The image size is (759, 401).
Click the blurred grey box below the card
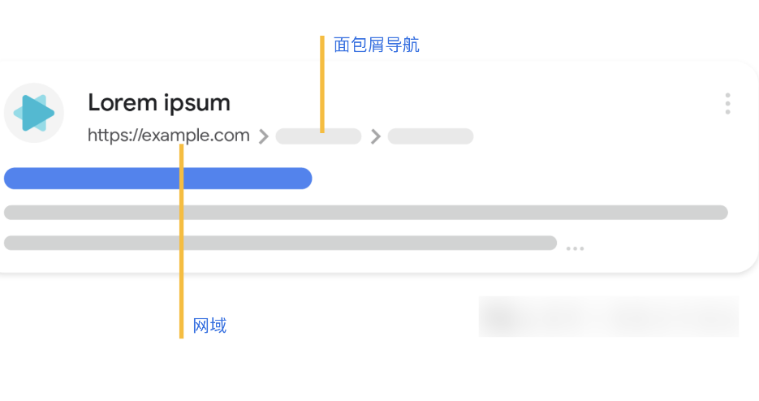(x=609, y=316)
